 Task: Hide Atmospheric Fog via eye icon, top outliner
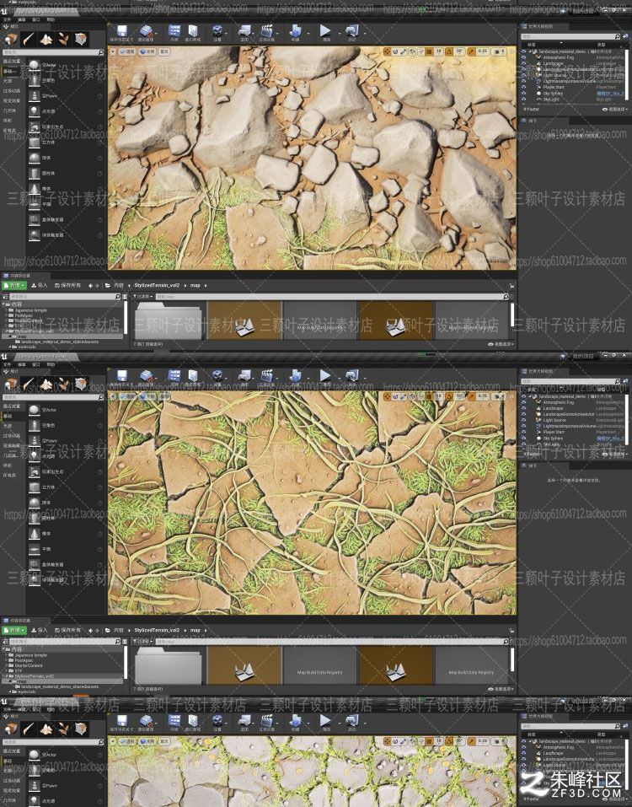tap(524, 57)
